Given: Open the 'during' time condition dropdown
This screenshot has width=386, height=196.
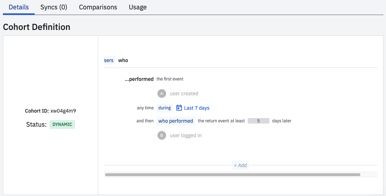Looking at the screenshot, I should tap(164, 108).
